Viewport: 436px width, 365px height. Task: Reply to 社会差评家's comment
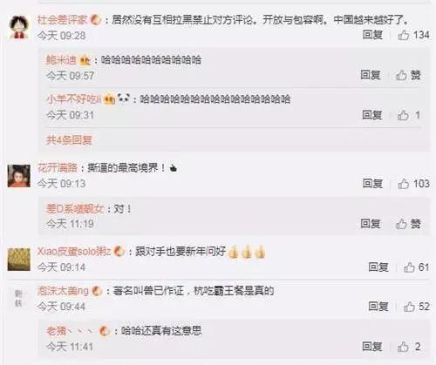(x=372, y=35)
